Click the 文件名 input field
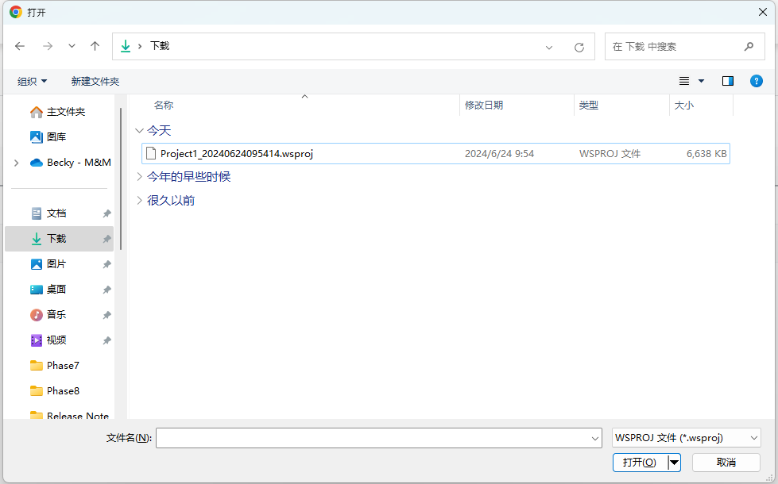The height and width of the screenshot is (484, 778). coord(374,437)
